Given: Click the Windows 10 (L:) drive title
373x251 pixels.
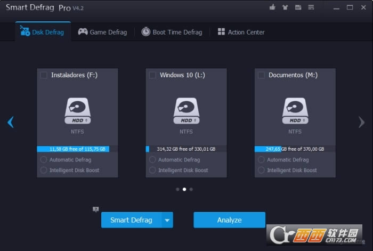Looking at the screenshot, I should coord(182,75).
